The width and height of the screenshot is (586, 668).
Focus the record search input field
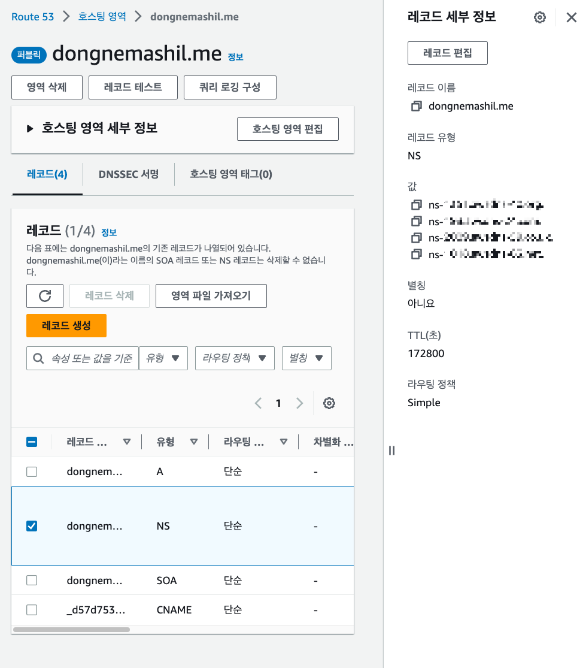click(83, 358)
